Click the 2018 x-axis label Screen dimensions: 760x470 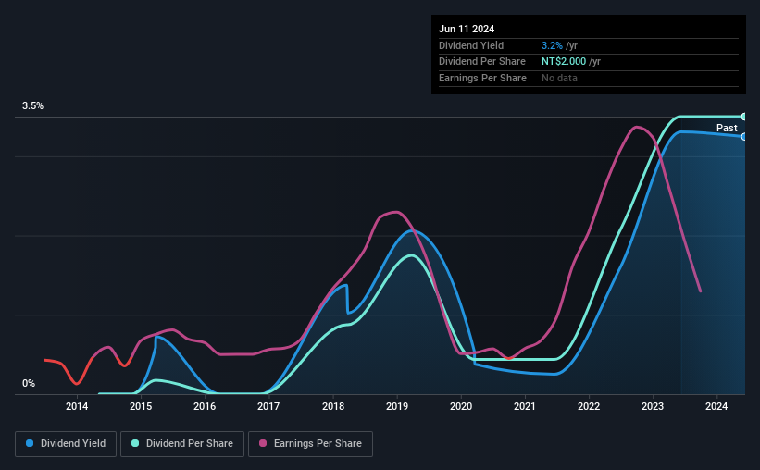[x=333, y=406]
